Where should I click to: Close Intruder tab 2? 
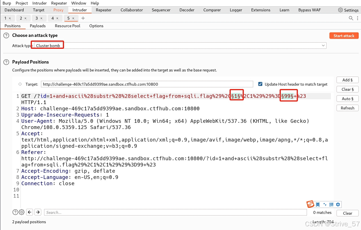(25, 18)
